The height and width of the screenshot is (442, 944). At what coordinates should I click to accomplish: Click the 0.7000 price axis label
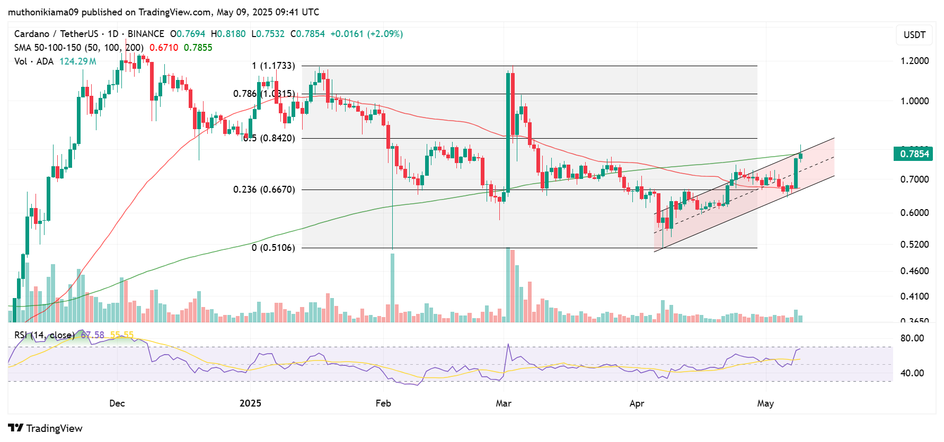[914, 179]
